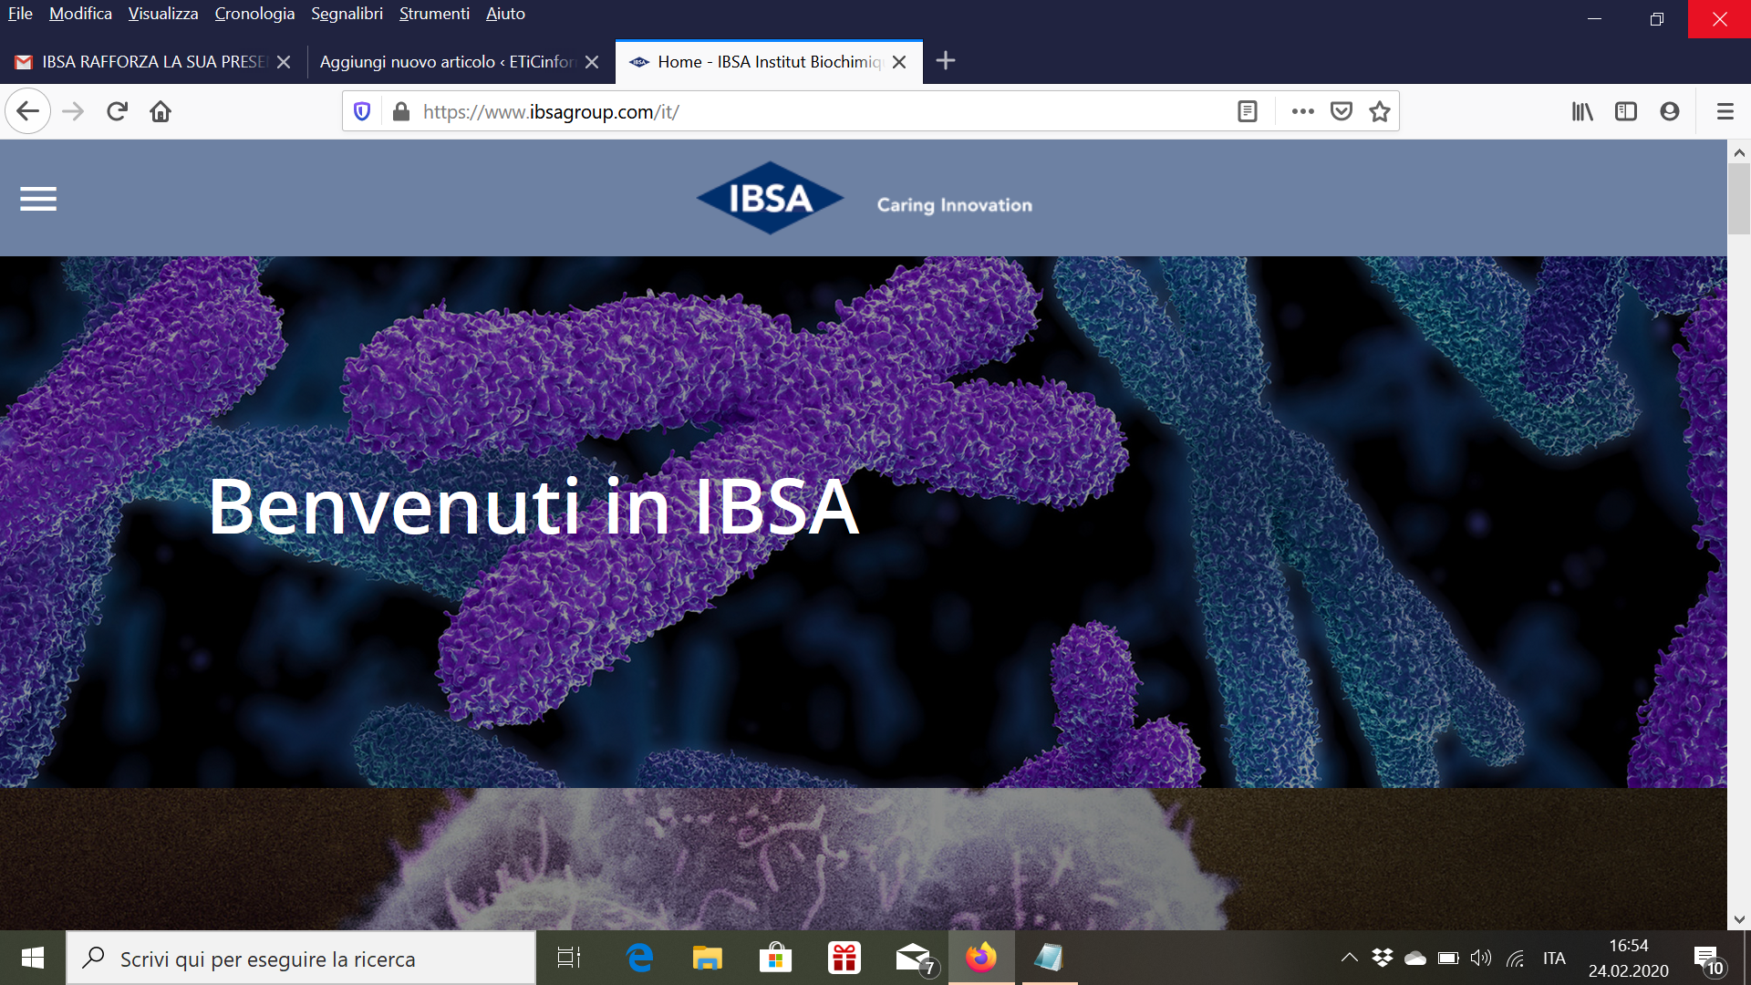Save page to Pocket
Image resolution: width=1751 pixels, height=985 pixels.
[1342, 111]
